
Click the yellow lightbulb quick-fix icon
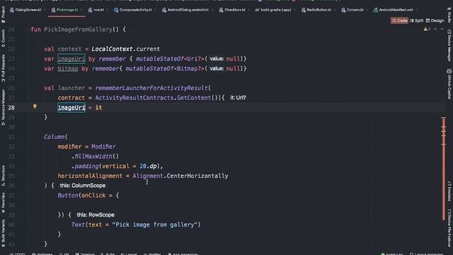point(35,106)
